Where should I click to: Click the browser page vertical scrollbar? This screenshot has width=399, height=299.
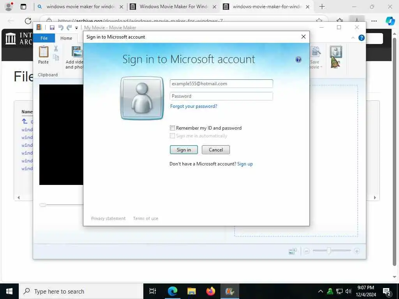pos(394,153)
